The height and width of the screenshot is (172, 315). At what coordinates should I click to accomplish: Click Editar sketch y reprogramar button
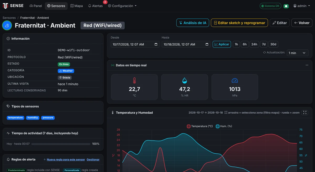239,23
